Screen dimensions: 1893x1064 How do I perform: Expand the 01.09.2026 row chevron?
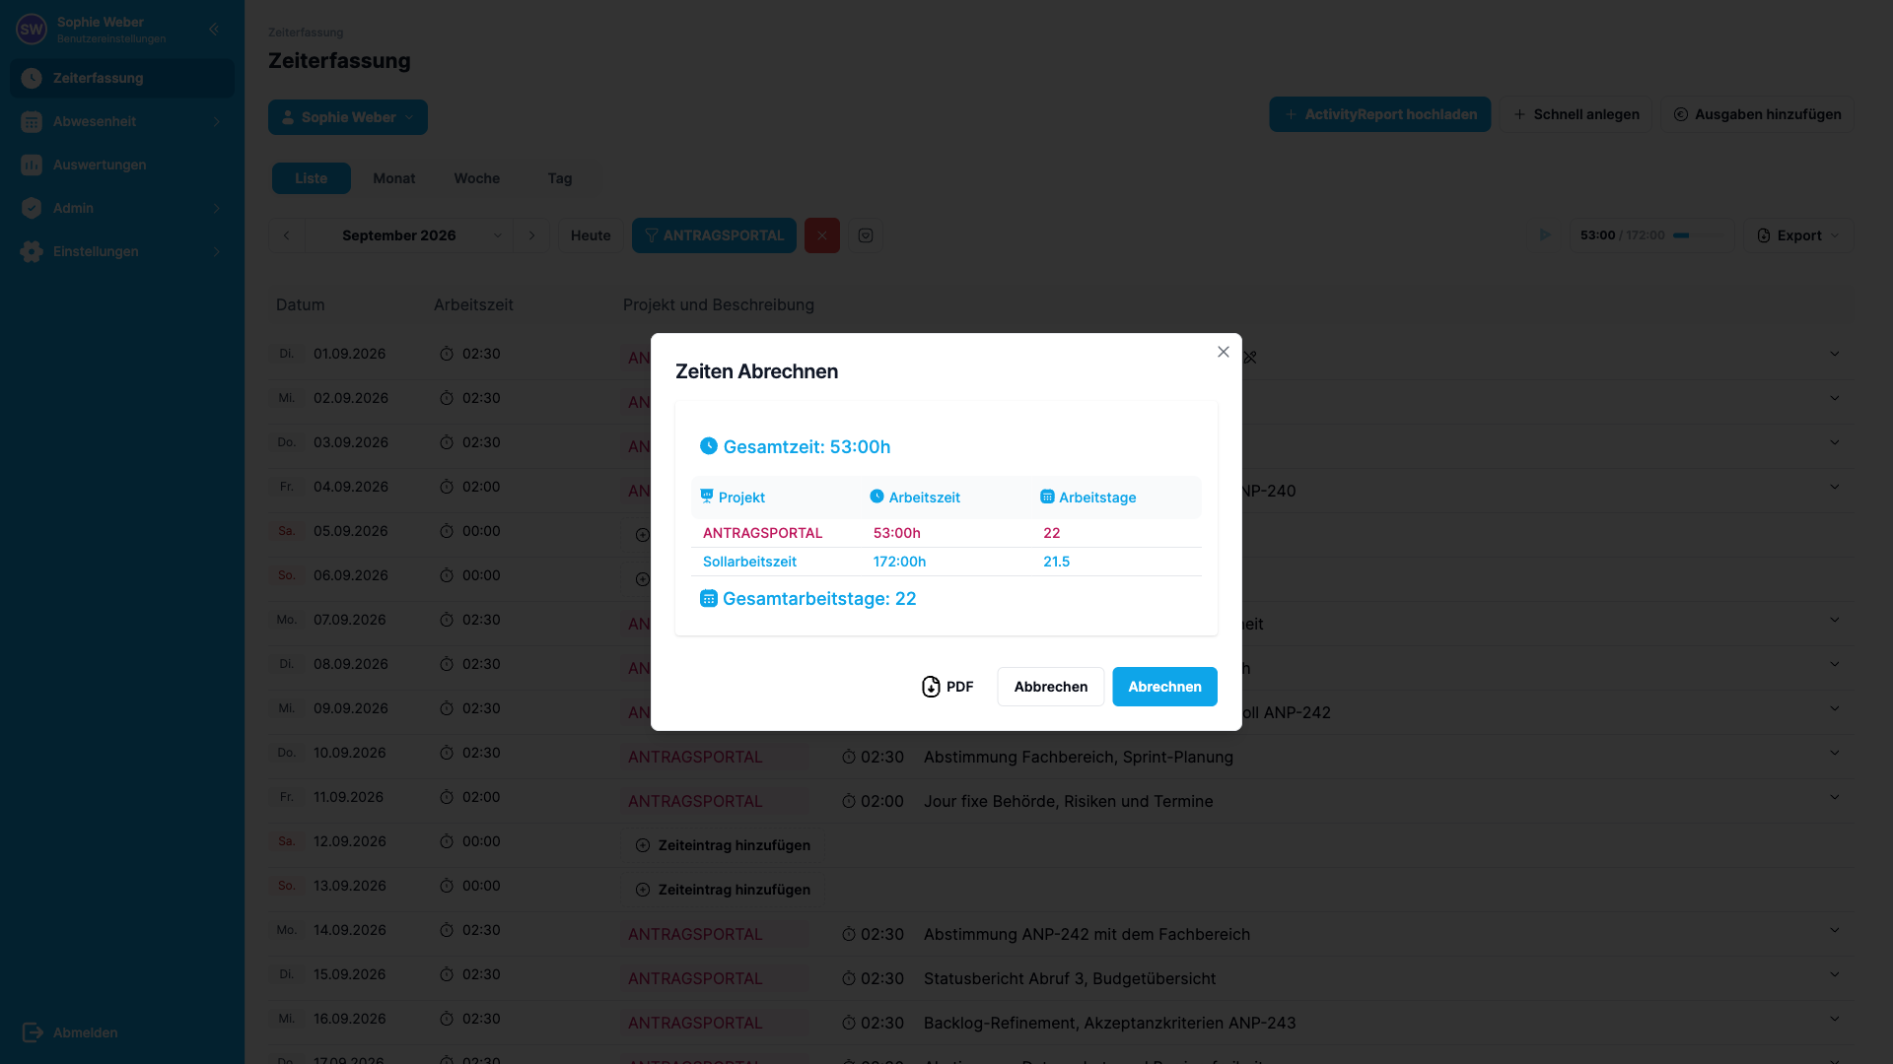pyautogui.click(x=1835, y=354)
